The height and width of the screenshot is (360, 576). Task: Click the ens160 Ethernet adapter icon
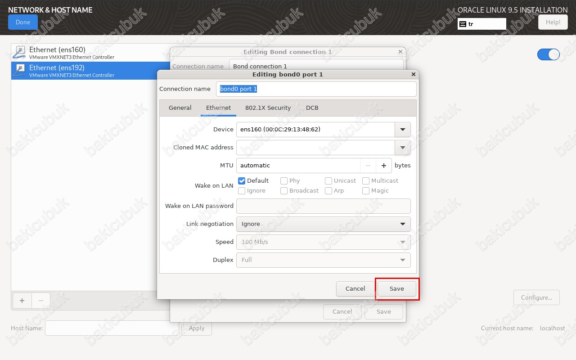pos(19,53)
